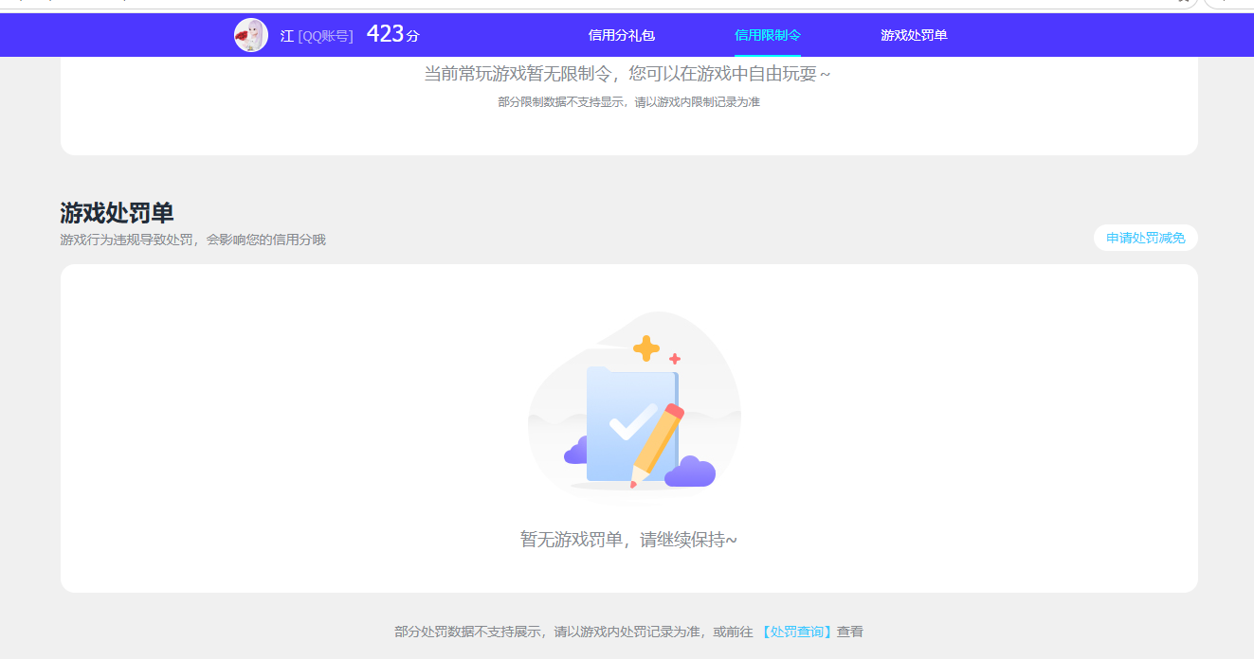Click the 江 [QQ账号] username
This screenshot has width=1254, height=659.
pos(317,36)
